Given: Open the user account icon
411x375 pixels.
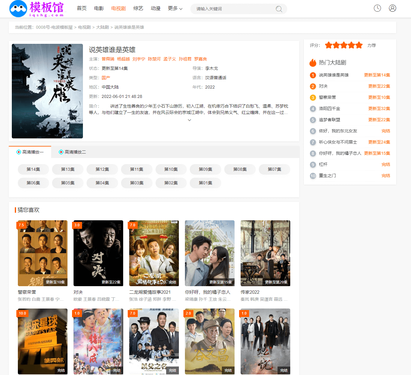Looking at the screenshot, I should 392,8.
